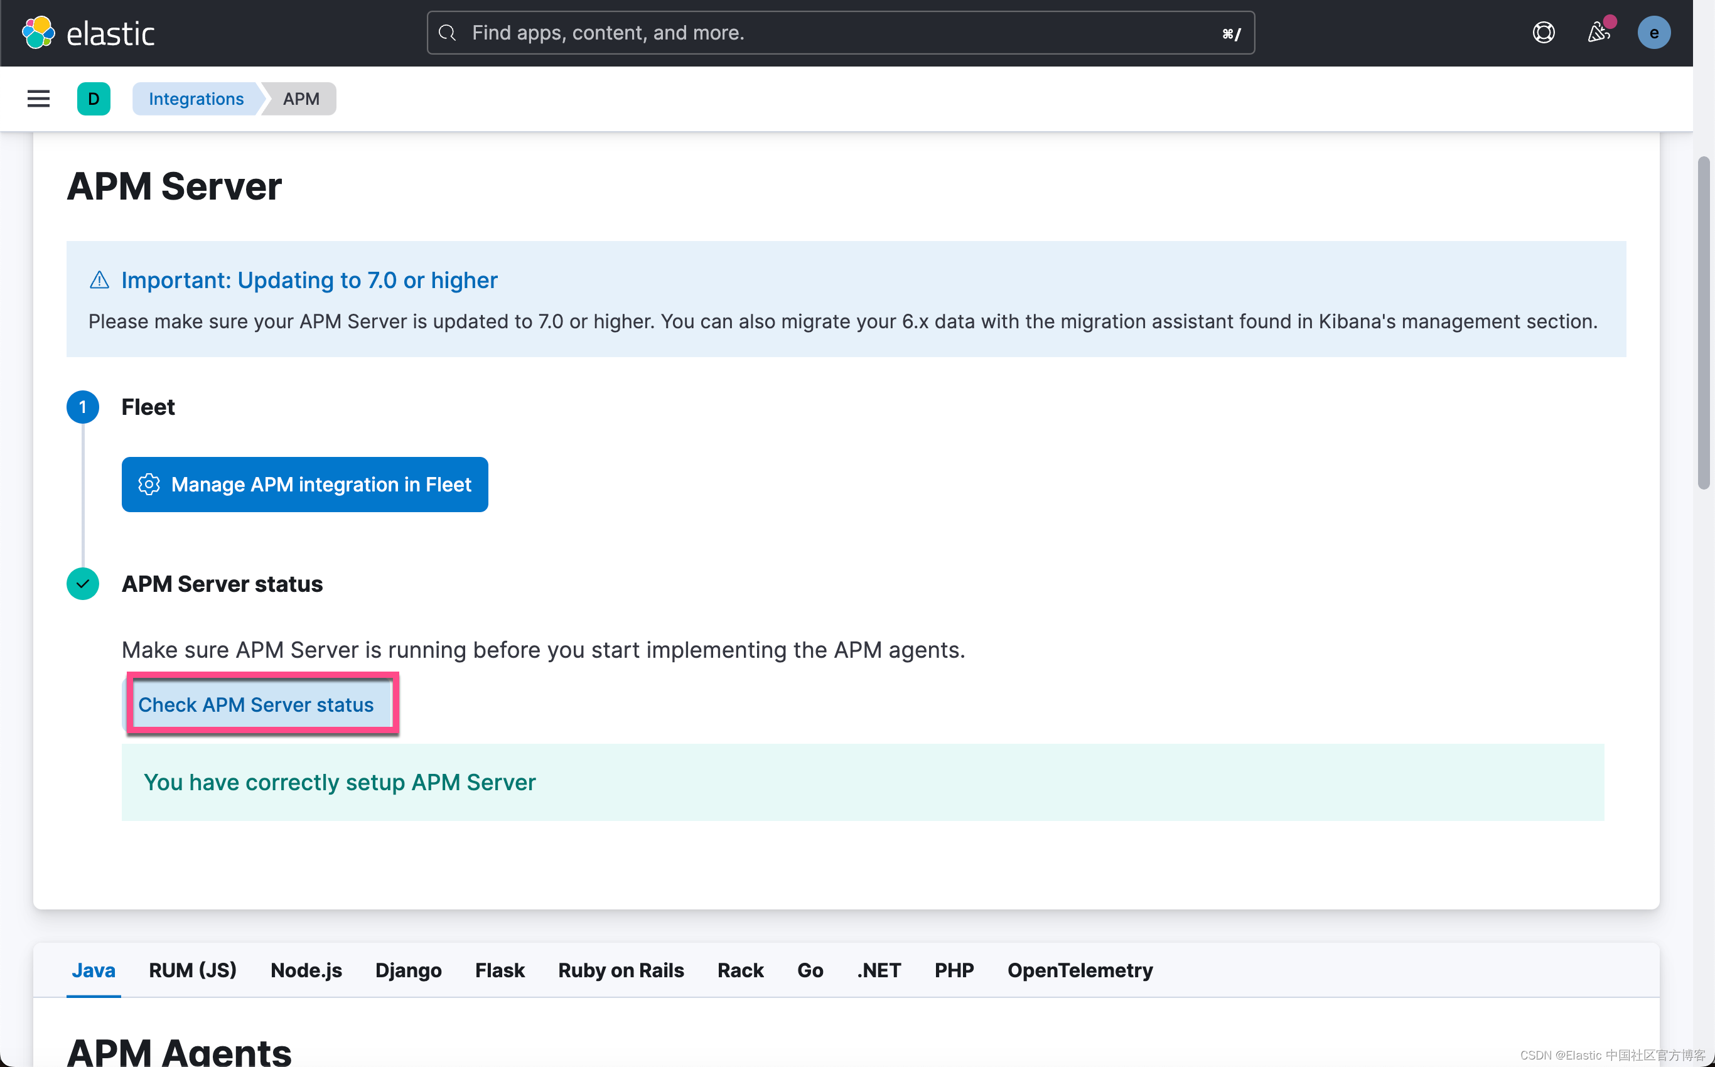Viewport: 1715px width, 1067px height.
Task: Click the APM Server heading
Action: pyautogui.click(x=175, y=186)
